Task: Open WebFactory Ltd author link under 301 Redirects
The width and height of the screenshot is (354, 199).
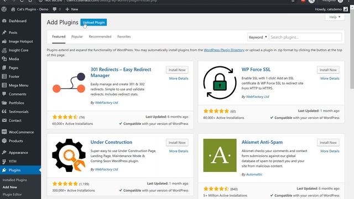Action: (106, 103)
